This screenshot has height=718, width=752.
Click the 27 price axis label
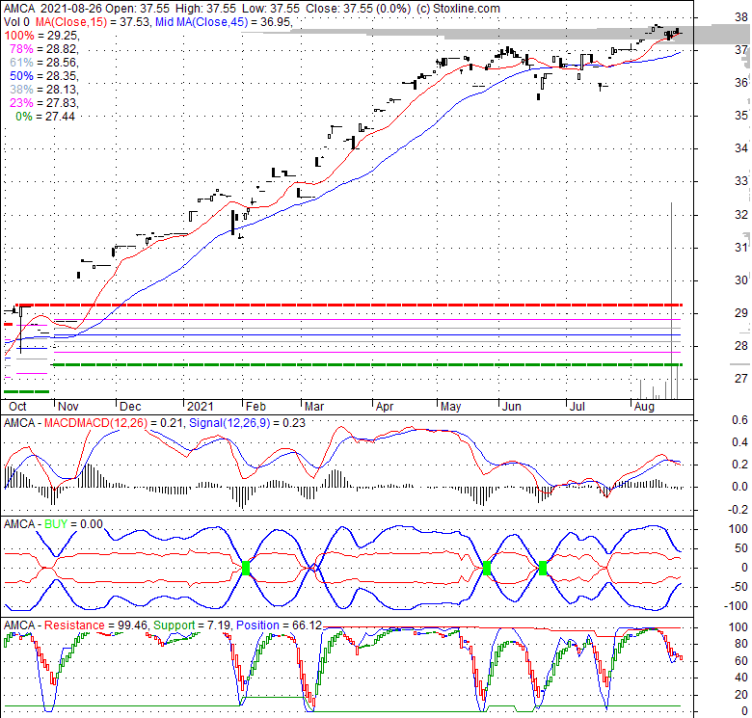[741, 378]
